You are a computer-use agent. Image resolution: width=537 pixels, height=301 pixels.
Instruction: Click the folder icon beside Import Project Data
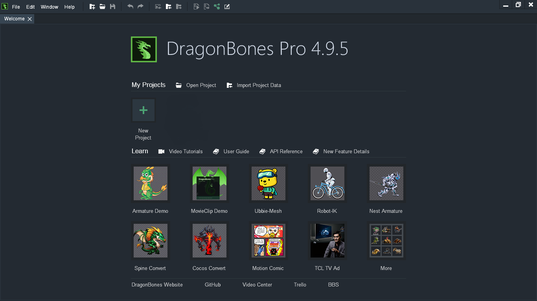(x=230, y=85)
